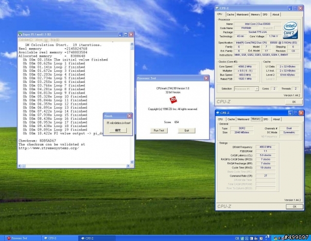Maximize the Super PI window
This screenshot has height=241, width=311.
[126, 34]
